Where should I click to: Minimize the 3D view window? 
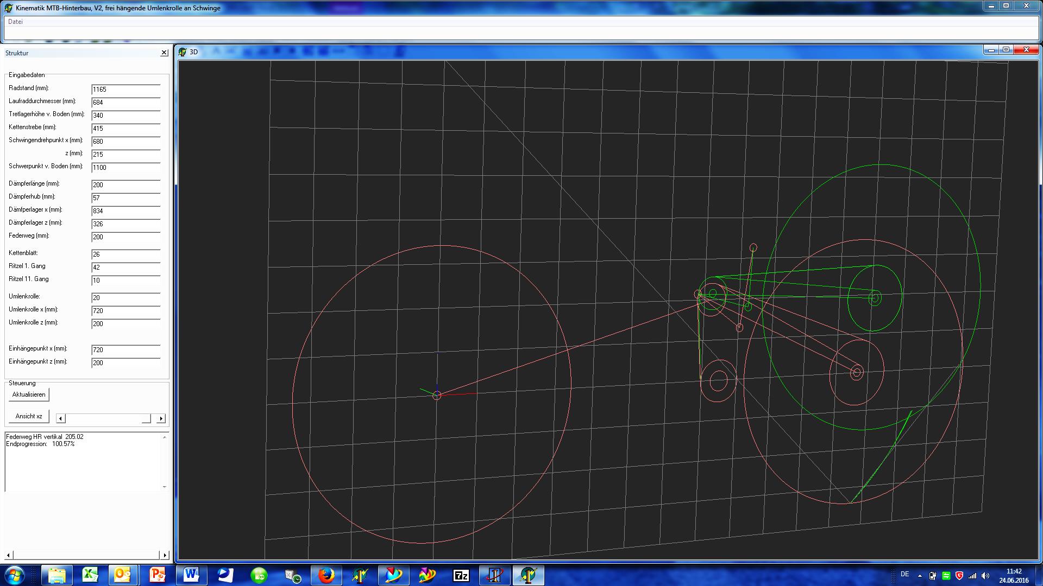992,49
